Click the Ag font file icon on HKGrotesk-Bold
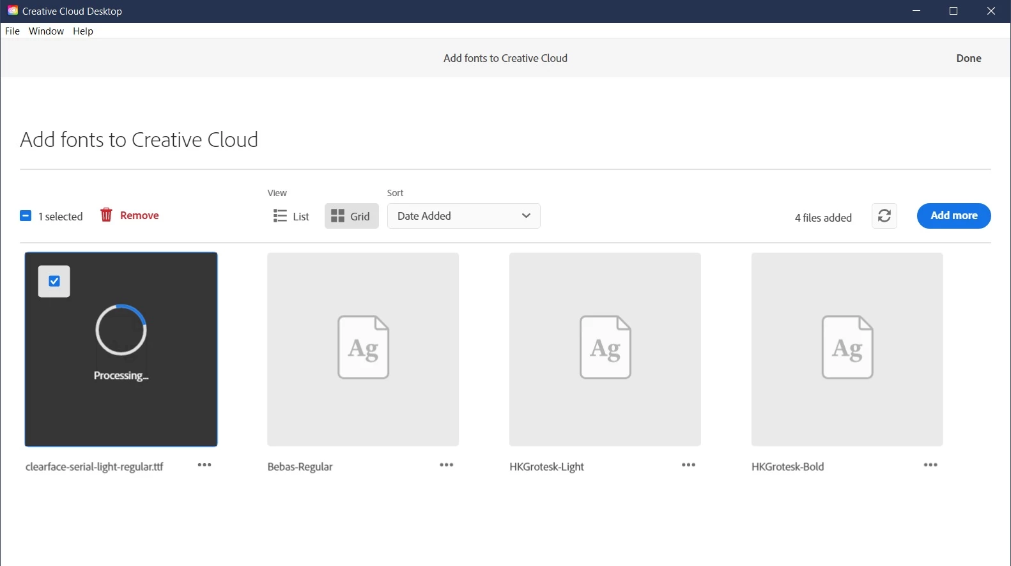This screenshot has width=1011, height=566. tap(847, 347)
